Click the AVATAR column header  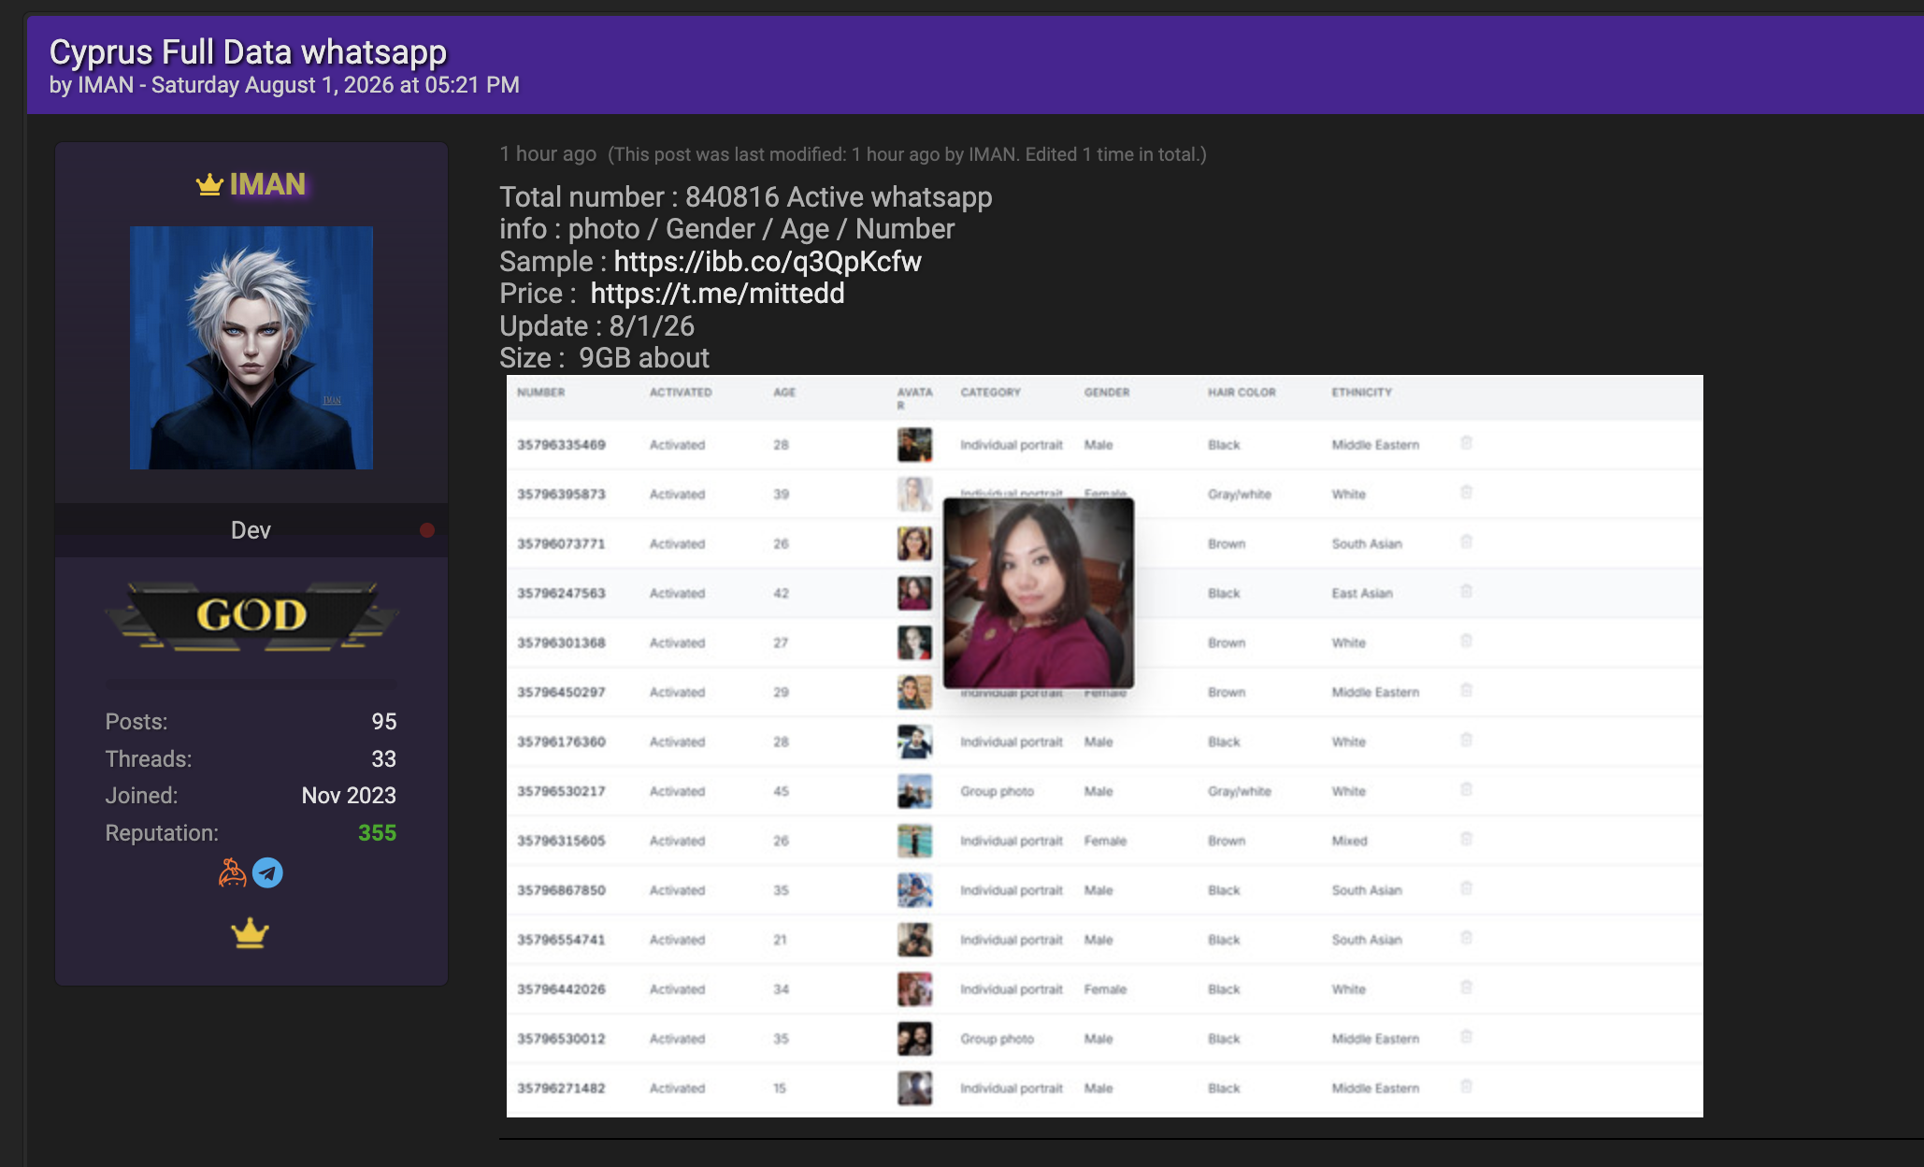[914, 398]
